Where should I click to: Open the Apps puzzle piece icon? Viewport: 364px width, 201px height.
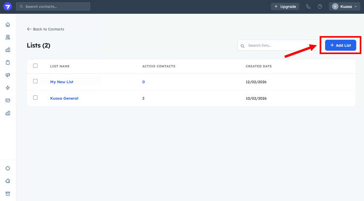[8, 181]
